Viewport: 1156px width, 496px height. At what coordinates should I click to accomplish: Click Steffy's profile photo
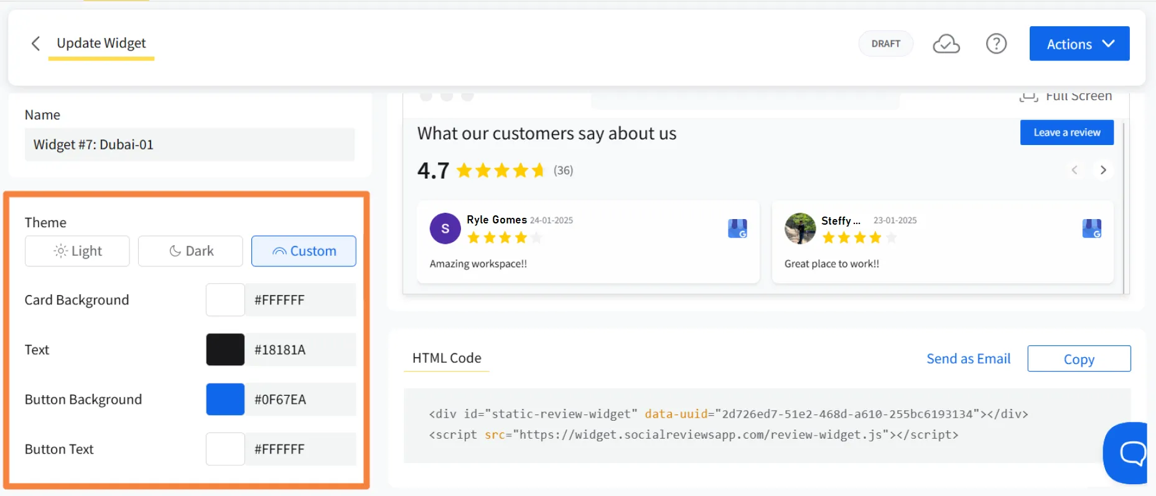[800, 228]
